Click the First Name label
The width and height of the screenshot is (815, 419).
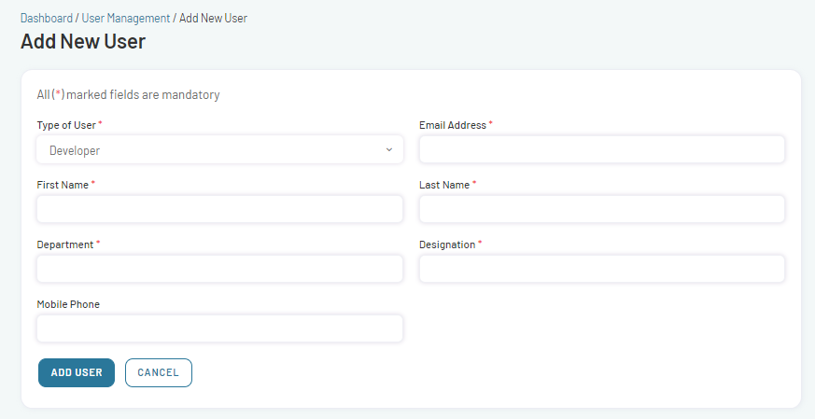point(63,185)
